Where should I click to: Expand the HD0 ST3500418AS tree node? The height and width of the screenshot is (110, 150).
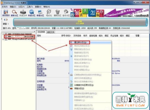pyautogui.click(x=3, y=34)
